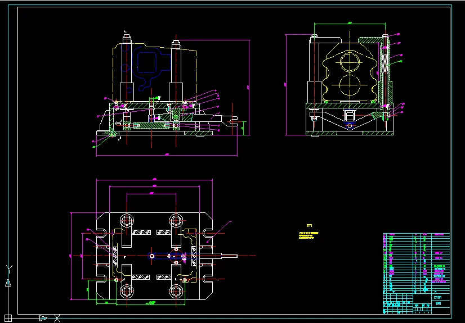Select the upper bore circle in side view

(350, 62)
